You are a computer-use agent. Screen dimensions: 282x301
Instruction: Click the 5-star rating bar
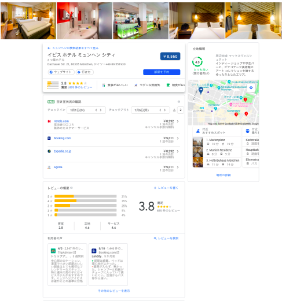tap(86, 196)
